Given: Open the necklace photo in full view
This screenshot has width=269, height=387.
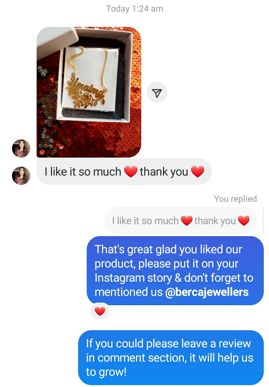Looking at the screenshot, I should 89,92.
